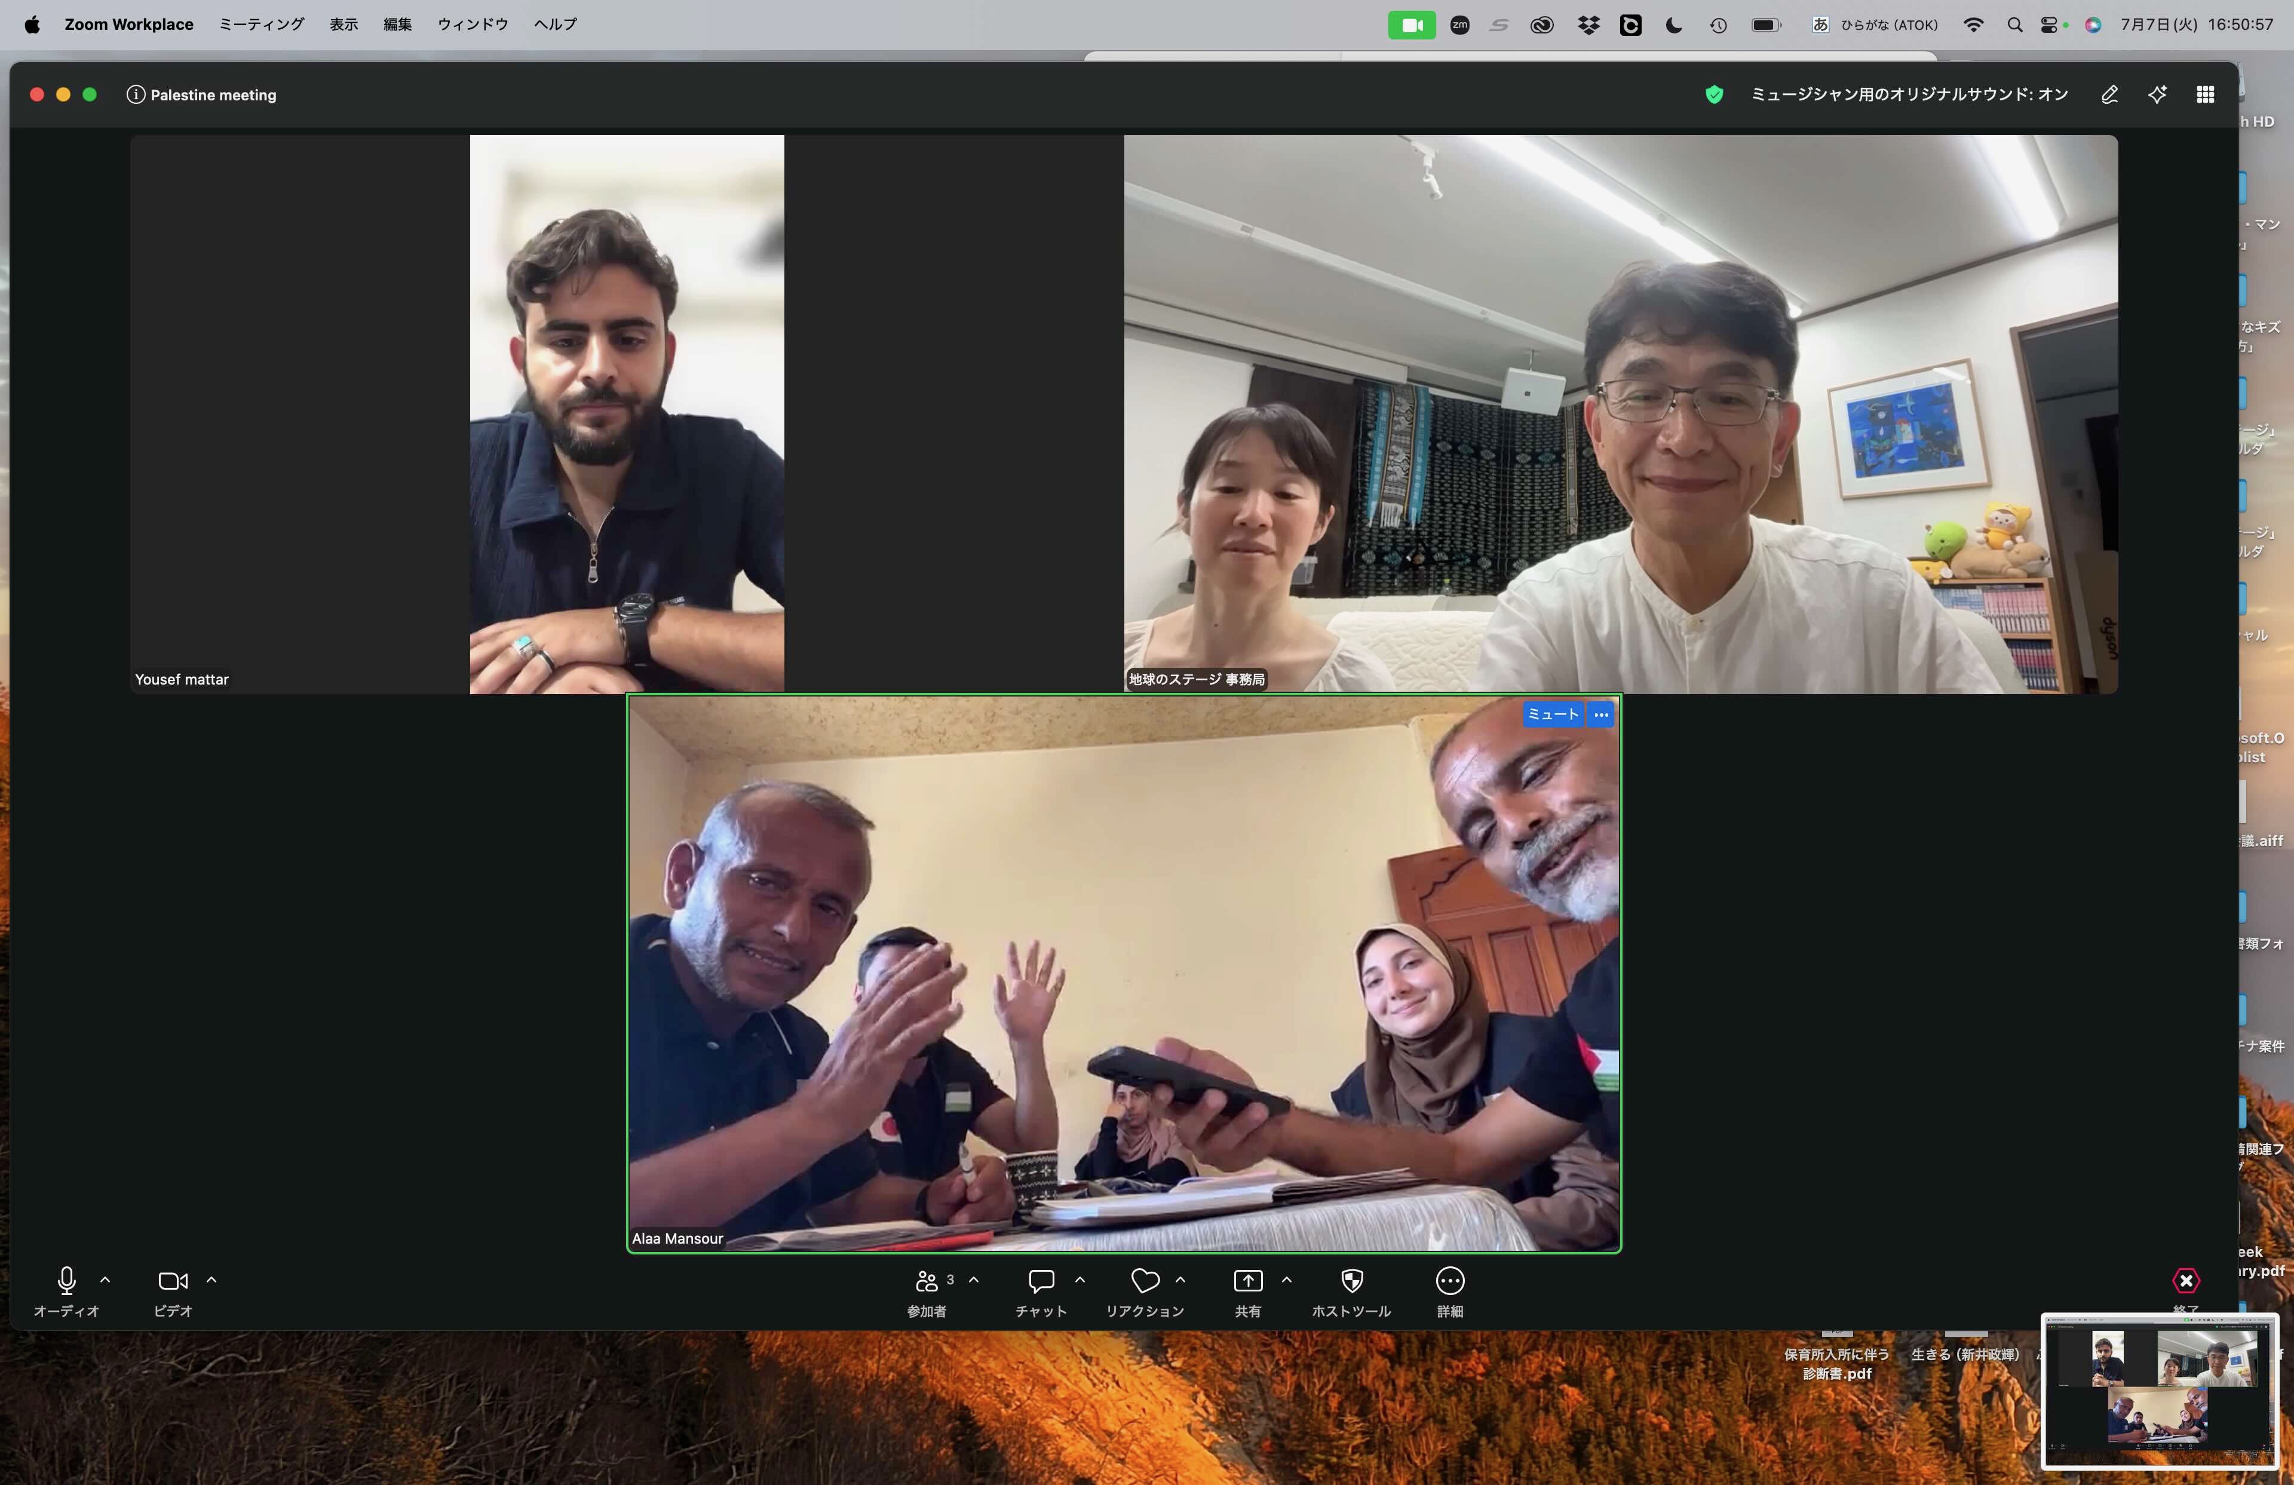This screenshot has height=1485, width=2294.
Task: Switch view using grid layout icon
Action: tap(2206, 94)
